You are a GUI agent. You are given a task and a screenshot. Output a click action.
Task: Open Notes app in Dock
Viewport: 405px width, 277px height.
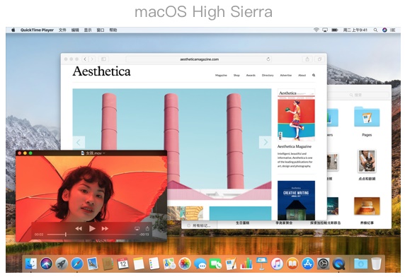coord(139,264)
